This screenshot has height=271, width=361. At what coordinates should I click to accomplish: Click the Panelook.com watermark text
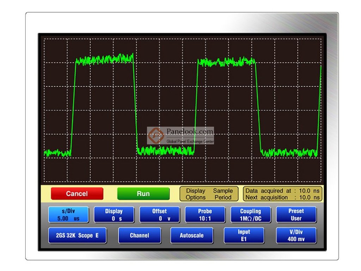coord(190,132)
